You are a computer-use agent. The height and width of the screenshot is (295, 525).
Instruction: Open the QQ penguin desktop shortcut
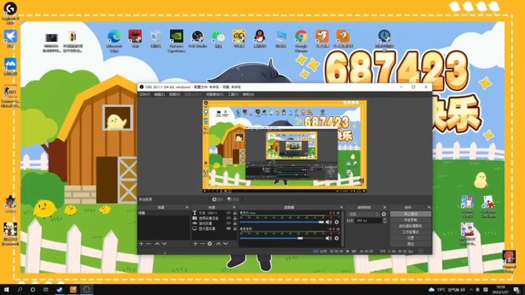pyautogui.click(x=260, y=39)
